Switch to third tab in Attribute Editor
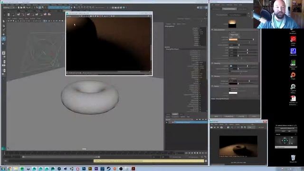 tap(242, 9)
